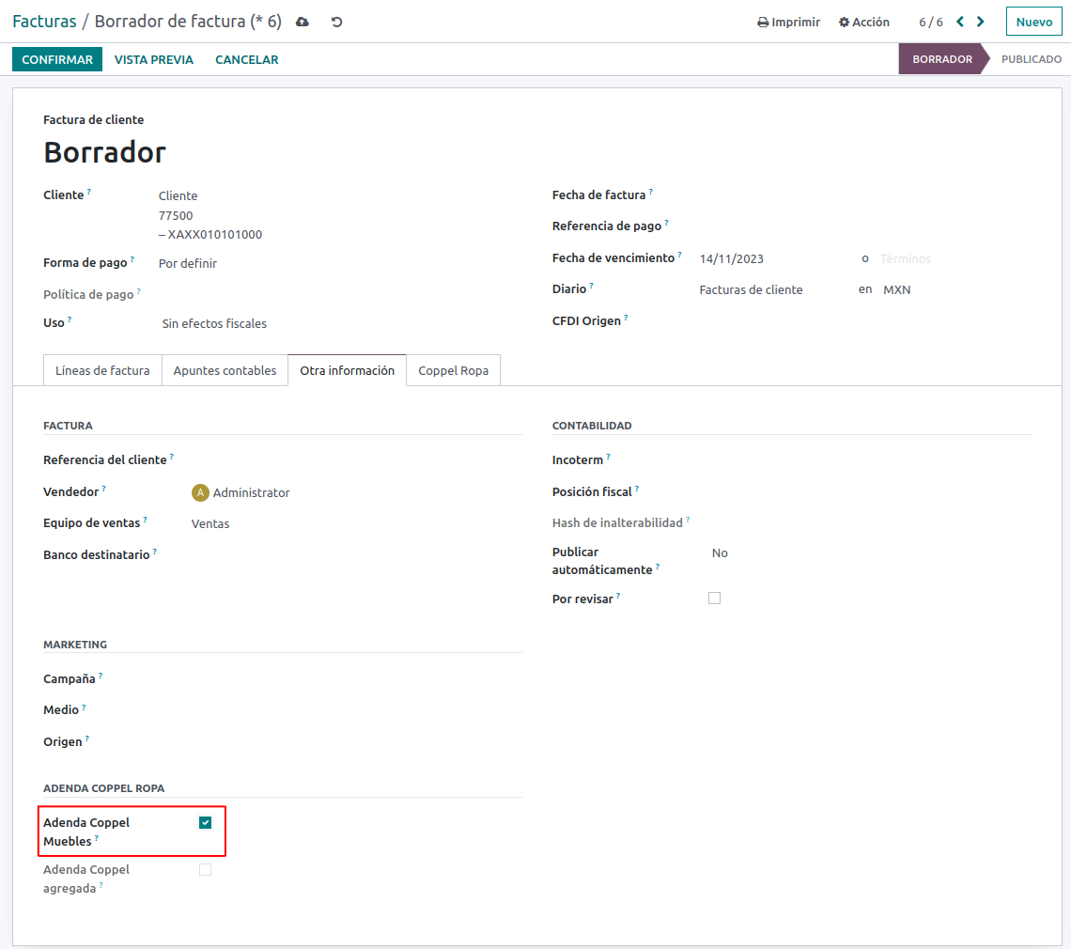The image size is (1071, 949).
Task: Click help tooltip icon beside Cliente
Action: point(89,192)
